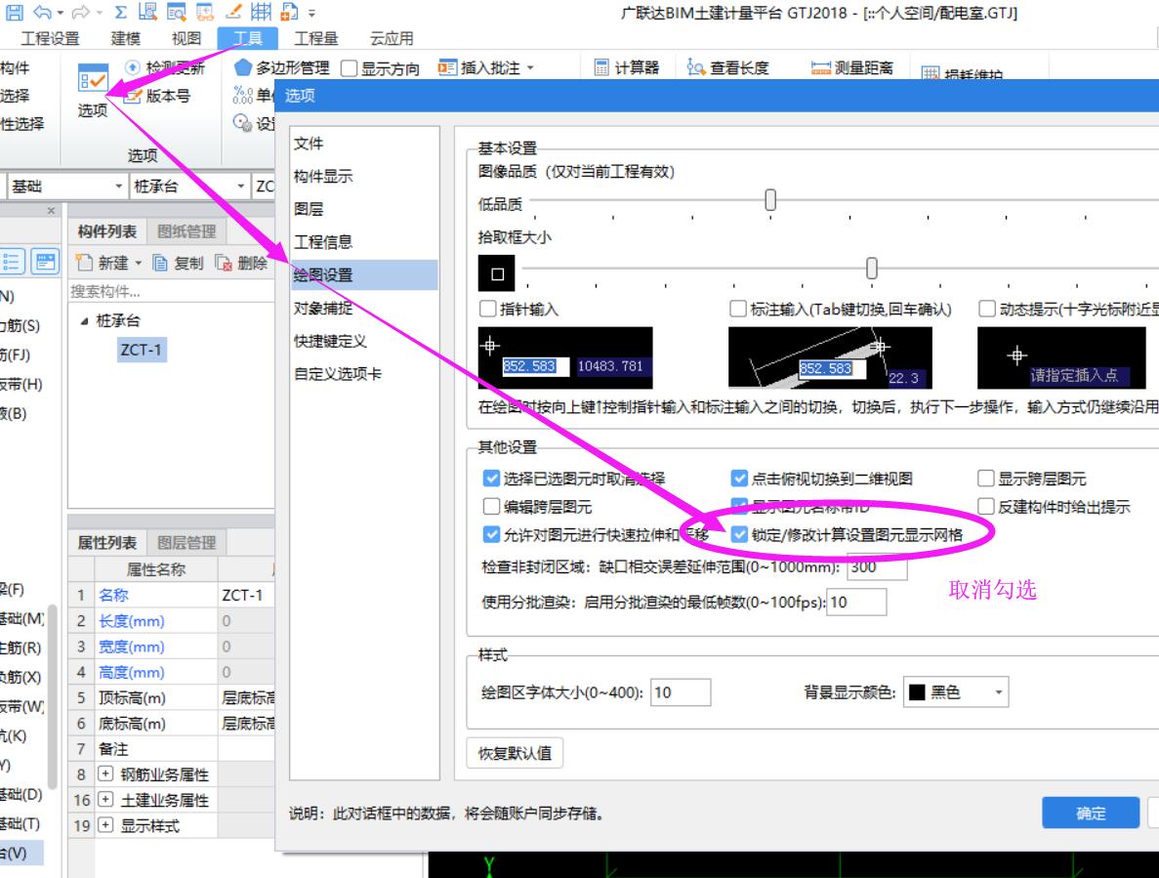The width and height of the screenshot is (1159, 878).
Task: Open the 工程量 ribbon tab
Action: point(316,38)
